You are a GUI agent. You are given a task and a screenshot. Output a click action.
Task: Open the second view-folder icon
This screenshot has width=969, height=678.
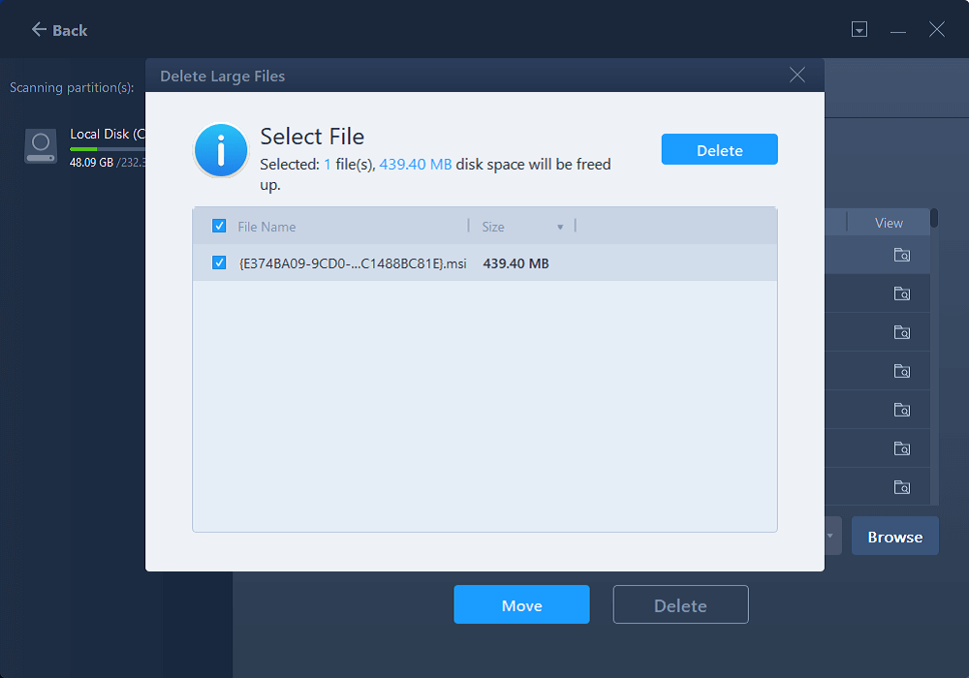(901, 293)
